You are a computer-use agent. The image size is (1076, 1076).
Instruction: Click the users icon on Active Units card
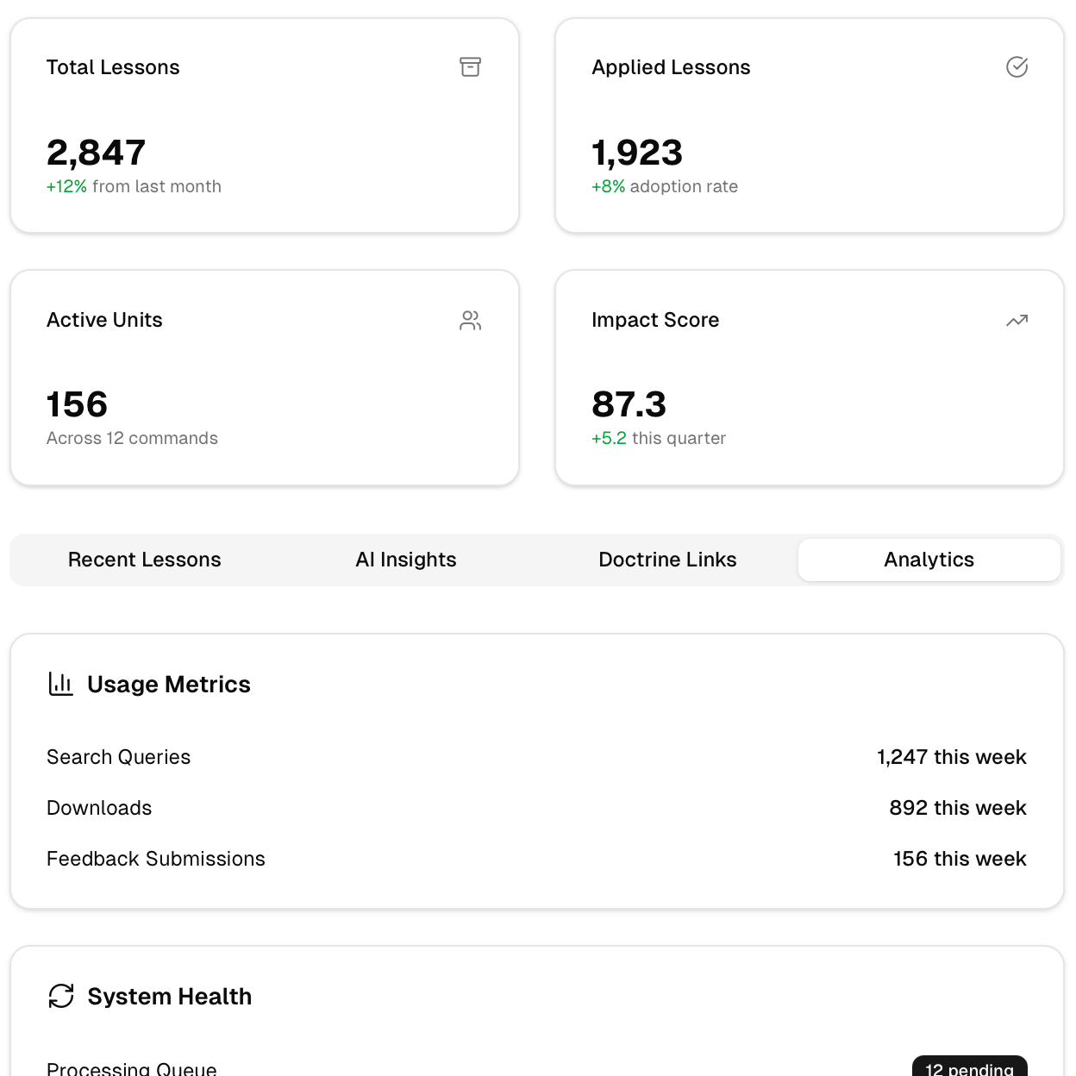click(470, 321)
